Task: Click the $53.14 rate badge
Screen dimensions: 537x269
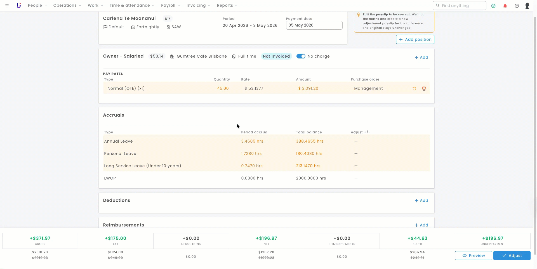Action: click(157, 56)
